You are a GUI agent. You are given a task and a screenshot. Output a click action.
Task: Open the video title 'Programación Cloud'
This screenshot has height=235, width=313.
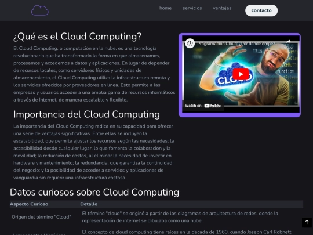click(237, 44)
